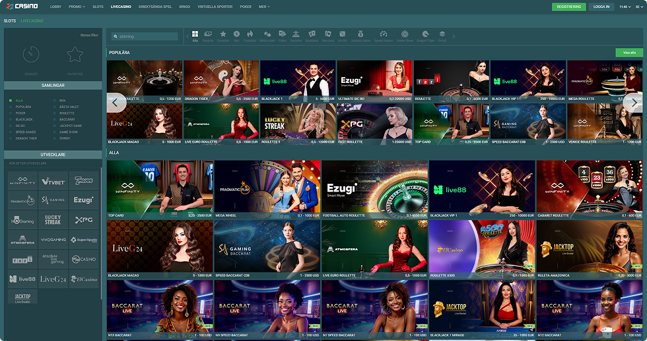The height and width of the screenshot is (341, 647).
Task: Click the 22Casino logo
Action: pyautogui.click(x=22, y=6)
